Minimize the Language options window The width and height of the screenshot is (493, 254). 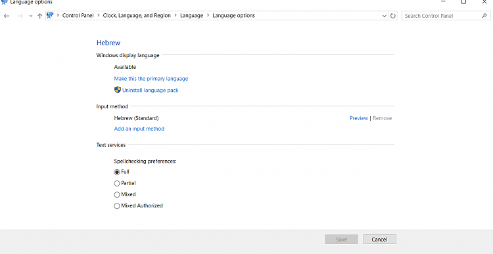tap(443, 1)
